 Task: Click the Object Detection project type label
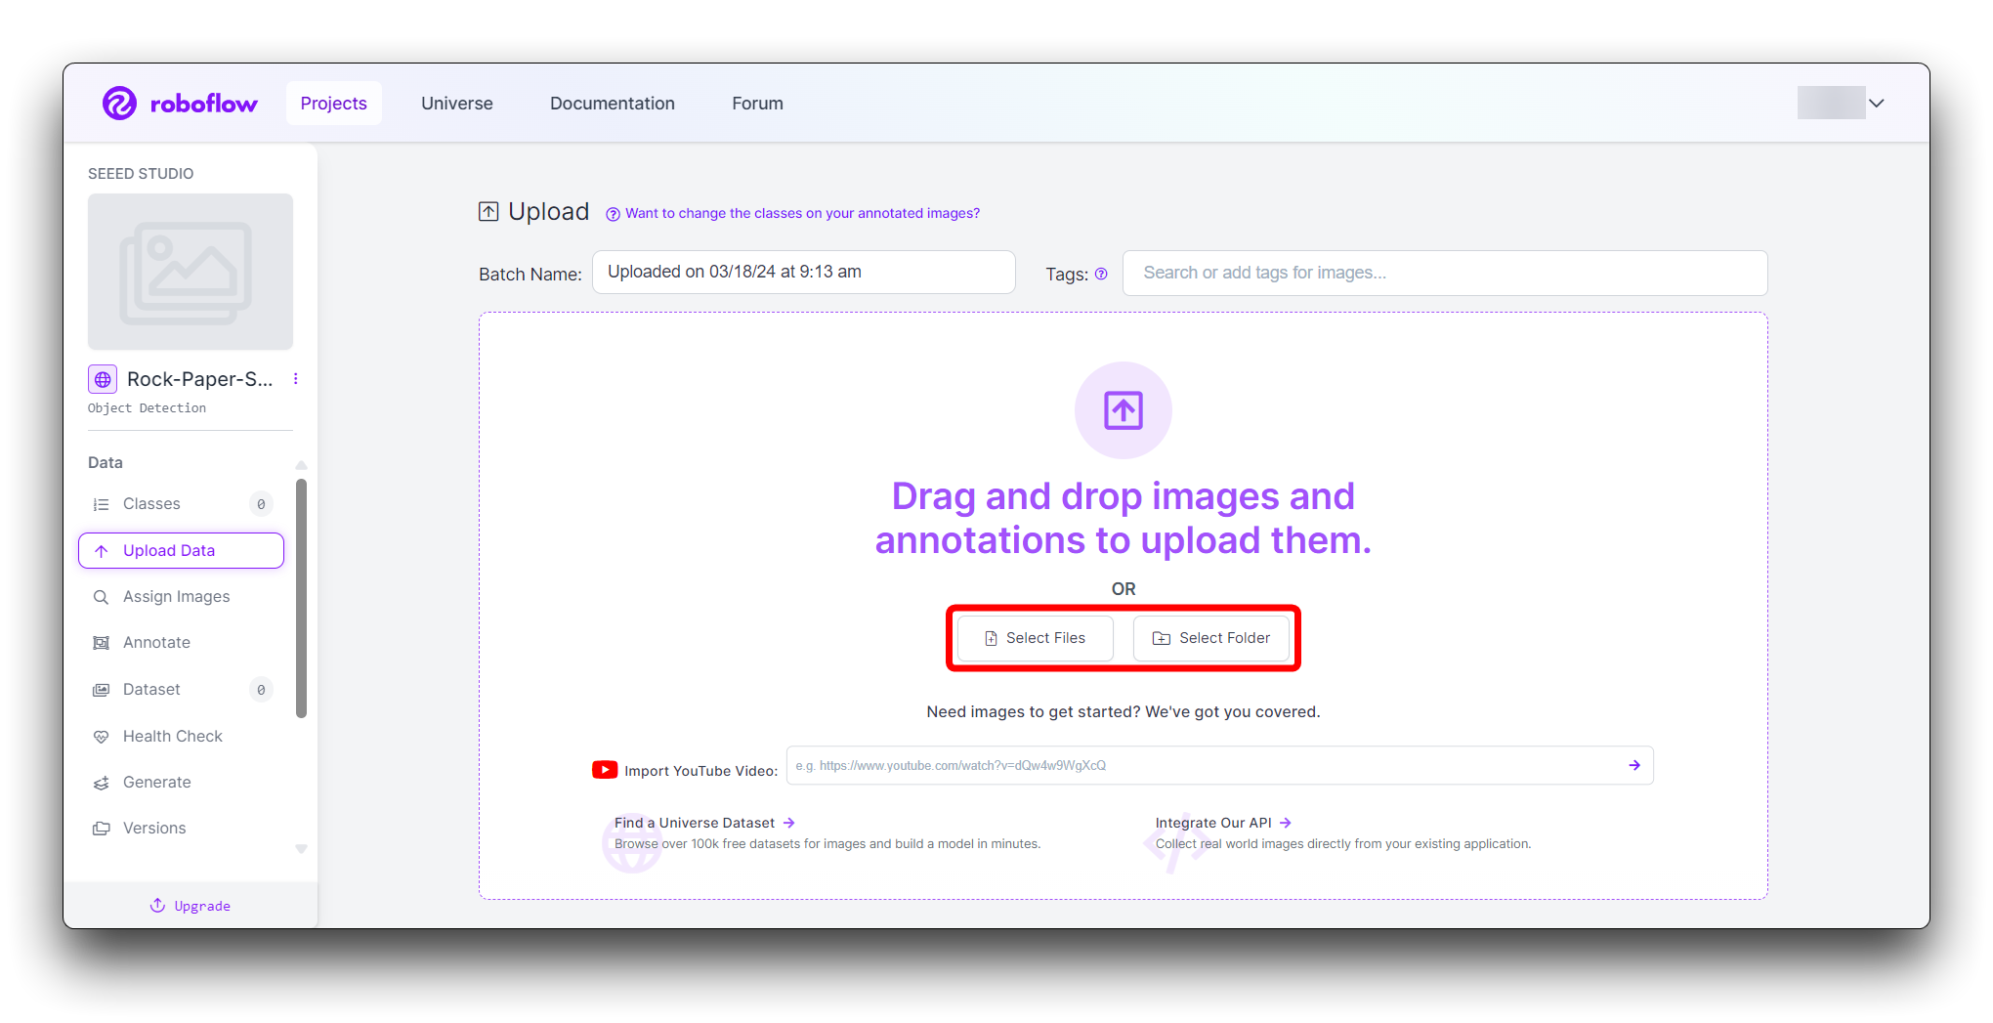[x=147, y=408]
